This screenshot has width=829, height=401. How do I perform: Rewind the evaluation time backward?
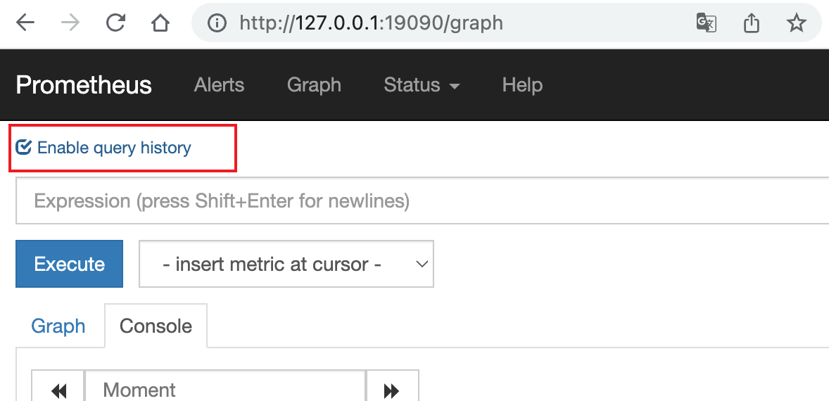[x=59, y=390]
